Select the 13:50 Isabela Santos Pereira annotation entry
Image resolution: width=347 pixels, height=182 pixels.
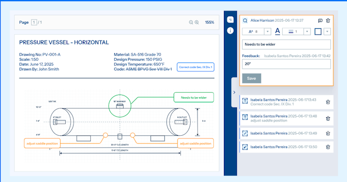click(x=286, y=147)
